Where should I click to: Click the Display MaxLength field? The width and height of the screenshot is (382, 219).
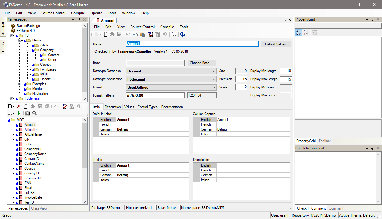click(x=286, y=79)
